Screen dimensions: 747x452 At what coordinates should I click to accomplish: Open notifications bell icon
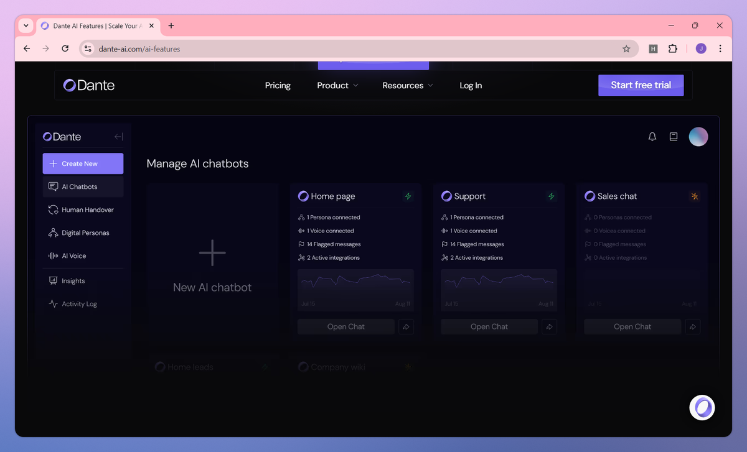point(652,137)
